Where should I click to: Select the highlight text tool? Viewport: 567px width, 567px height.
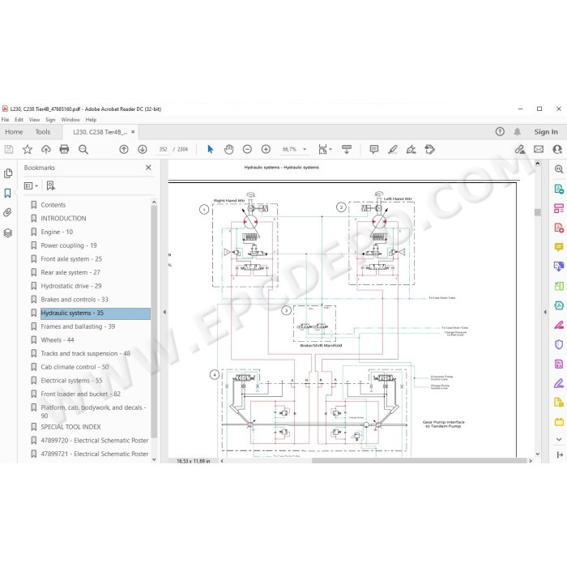coord(393,149)
